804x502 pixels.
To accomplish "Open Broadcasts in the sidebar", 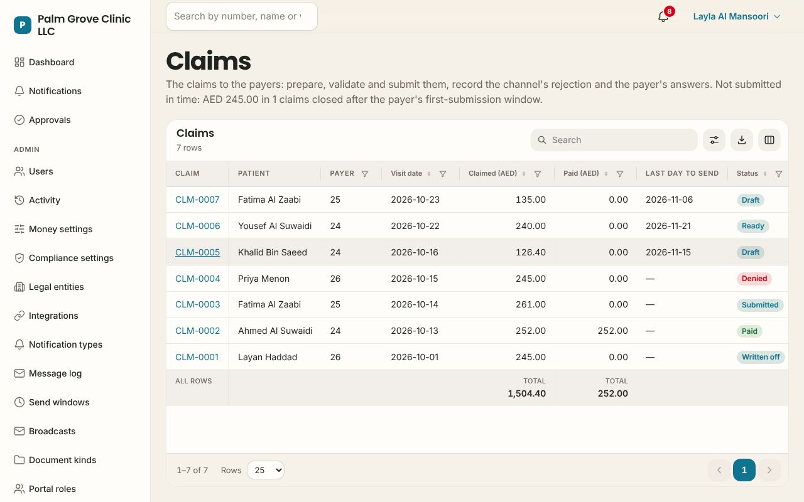I will point(75,431).
